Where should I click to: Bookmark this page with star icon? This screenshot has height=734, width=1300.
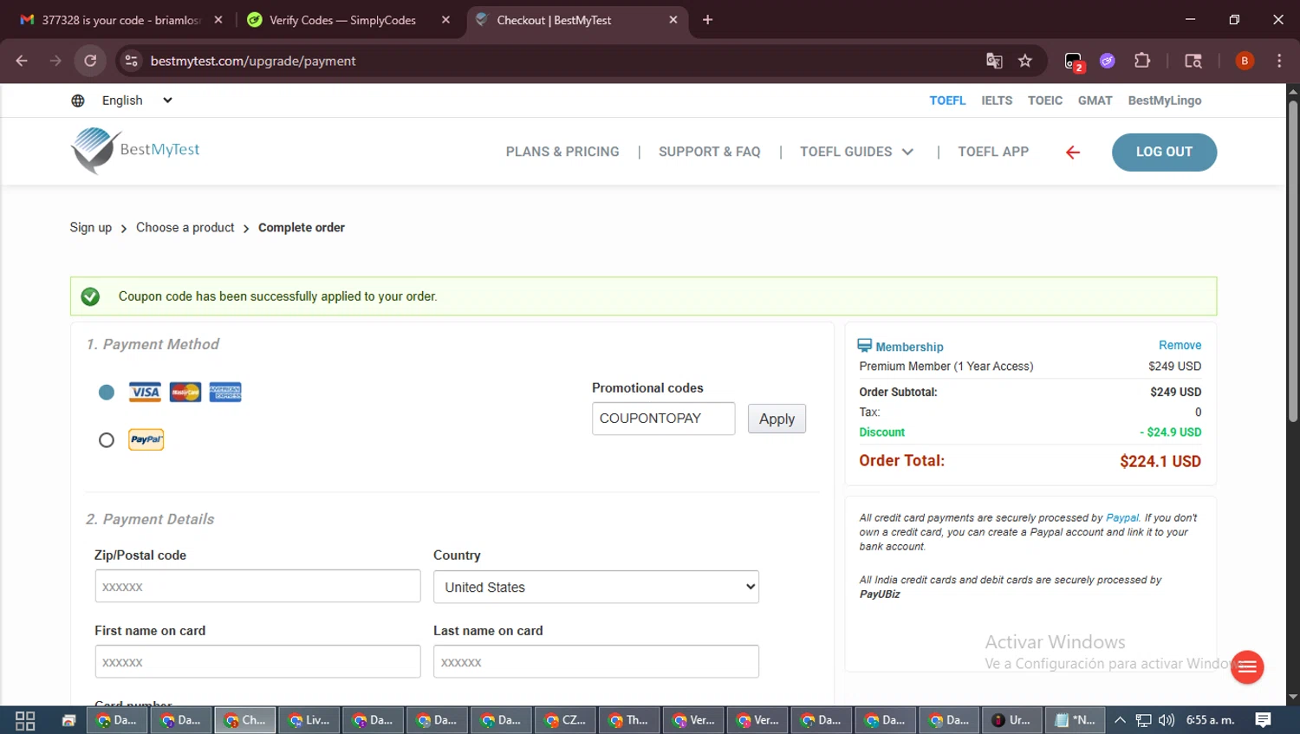[x=1025, y=61]
